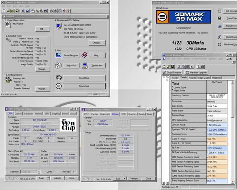Click the purple help book icon
Image resolution: width=237 pixels, height=190 pixels.
point(84,55)
